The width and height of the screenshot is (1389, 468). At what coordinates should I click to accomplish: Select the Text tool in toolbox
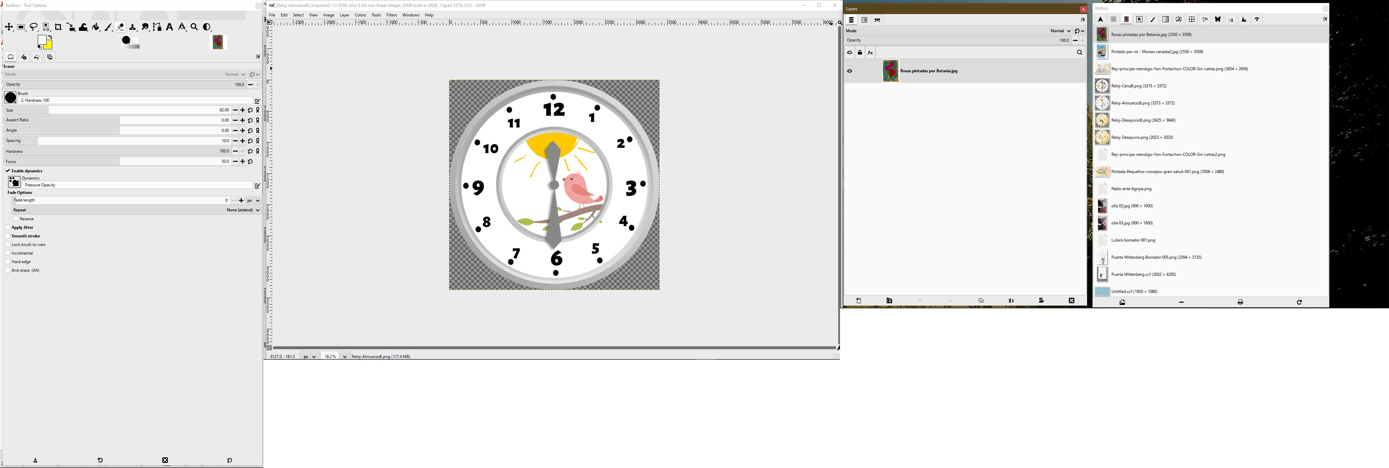click(x=169, y=27)
